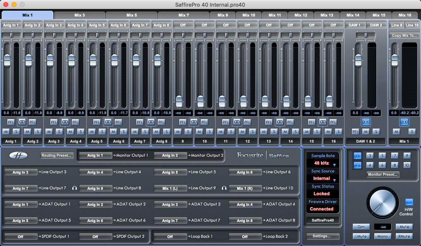
Task: Toggle stereo link for channels 13 and 14
Action: [x=280, y=122]
